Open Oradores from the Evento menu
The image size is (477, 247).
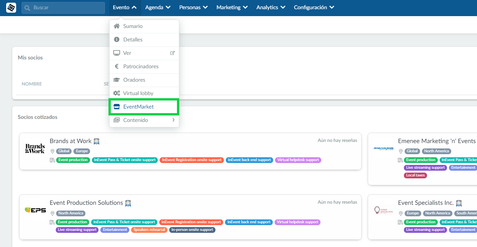point(144,80)
